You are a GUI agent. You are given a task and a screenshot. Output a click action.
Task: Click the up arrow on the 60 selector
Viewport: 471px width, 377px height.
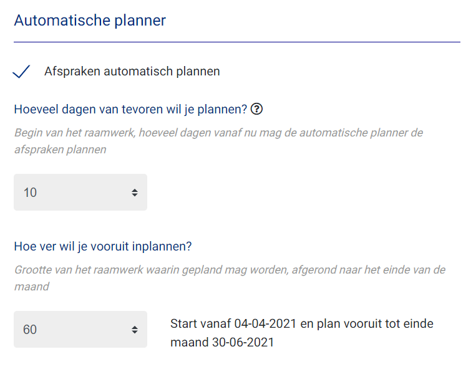click(135, 327)
